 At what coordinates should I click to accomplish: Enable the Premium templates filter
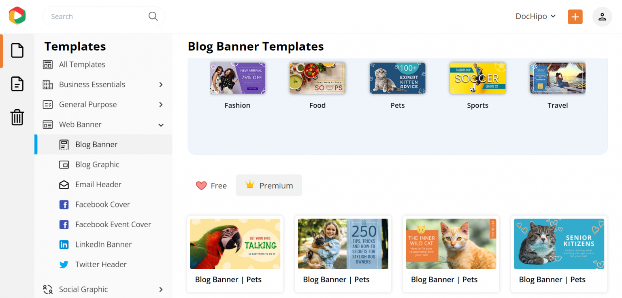click(x=268, y=185)
